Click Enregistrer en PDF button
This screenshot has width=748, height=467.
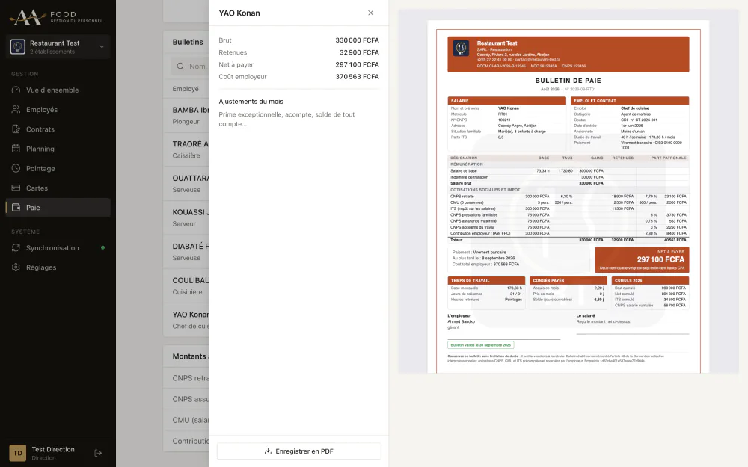coord(298,451)
